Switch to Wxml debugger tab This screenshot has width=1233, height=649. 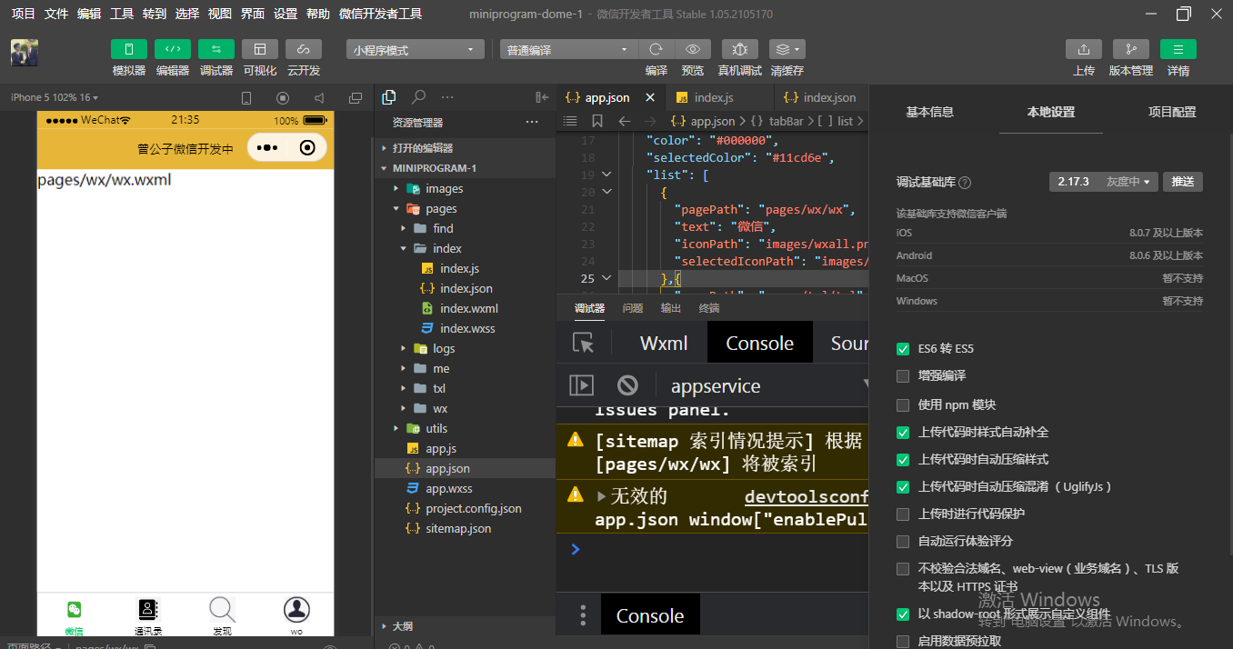(x=664, y=343)
